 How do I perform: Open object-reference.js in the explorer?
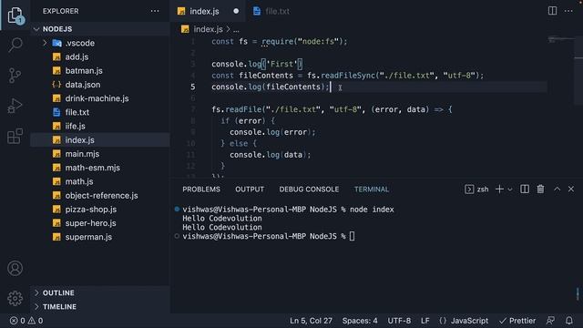[100, 196]
